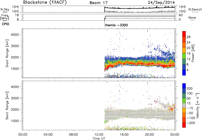This screenshot has height=140, width=202.
Task: Click the '08:00' time tick label
Action: coord(73,135)
